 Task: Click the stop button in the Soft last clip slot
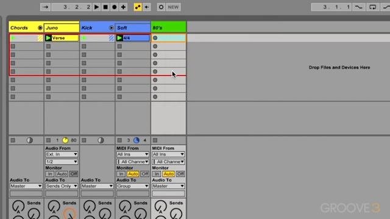tap(119, 97)
